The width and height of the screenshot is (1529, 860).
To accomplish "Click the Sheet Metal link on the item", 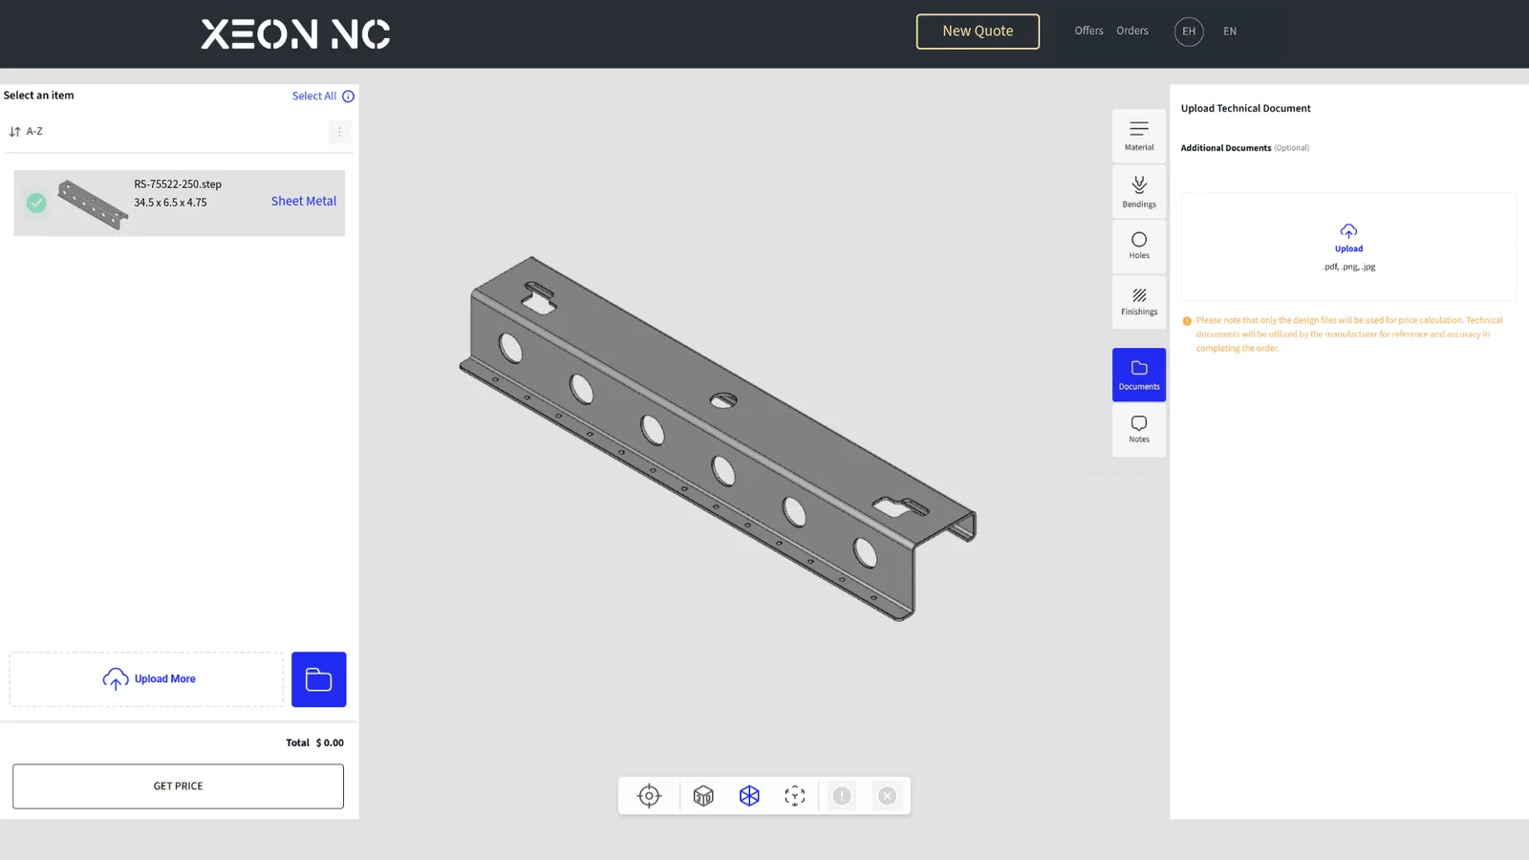I will pyautogui.click(x=304, y=202).
